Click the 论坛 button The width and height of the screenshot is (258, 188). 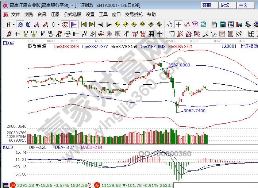coord(225,5)
